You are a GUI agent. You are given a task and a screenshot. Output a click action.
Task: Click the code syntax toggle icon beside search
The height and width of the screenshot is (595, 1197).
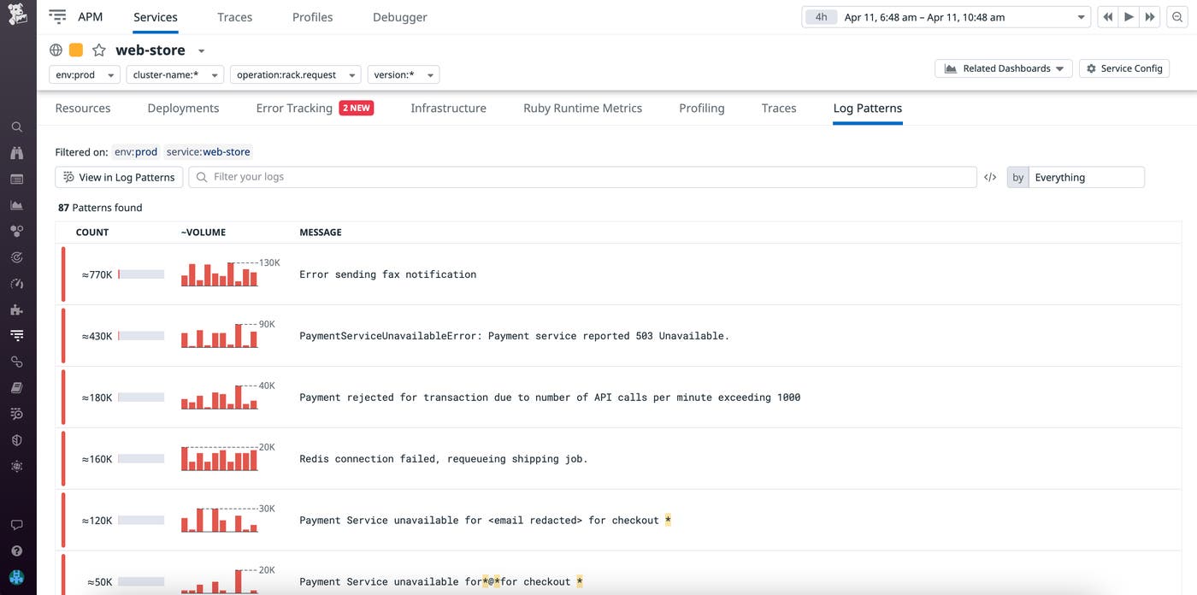(990, 178)
